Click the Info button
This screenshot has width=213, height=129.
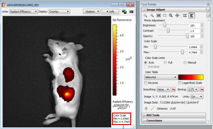pos(110,12)
